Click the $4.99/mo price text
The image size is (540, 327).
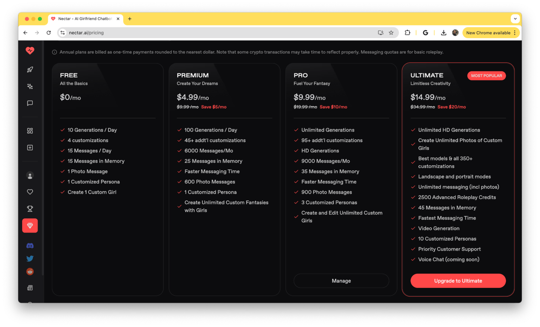click(x=193, y=98)
